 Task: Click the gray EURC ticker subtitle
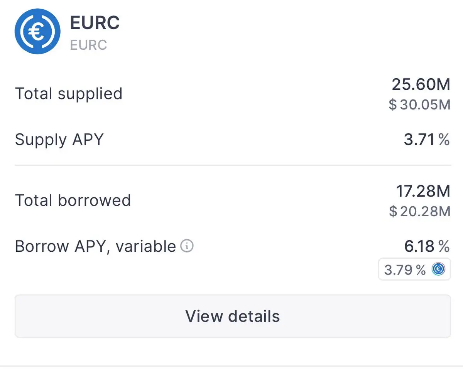(x=88, y=45)
